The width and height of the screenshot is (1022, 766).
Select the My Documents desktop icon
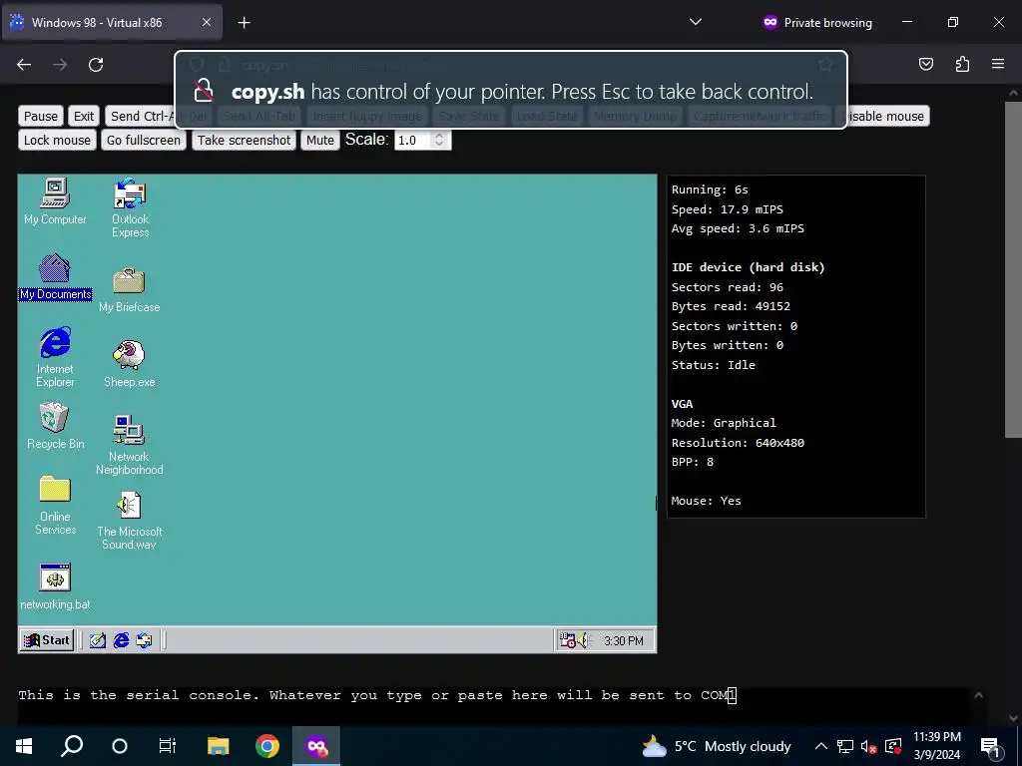tap(55, 277)
